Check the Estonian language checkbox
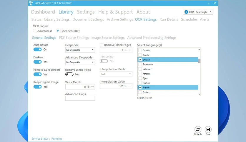 [140, 69]
